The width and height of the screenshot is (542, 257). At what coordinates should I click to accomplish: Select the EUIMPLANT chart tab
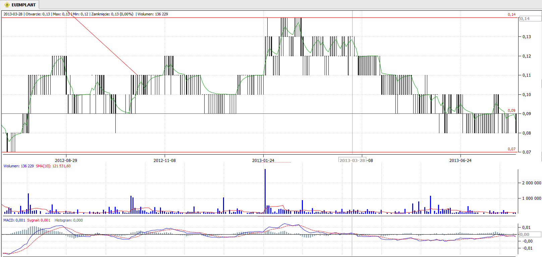(20, 5)
